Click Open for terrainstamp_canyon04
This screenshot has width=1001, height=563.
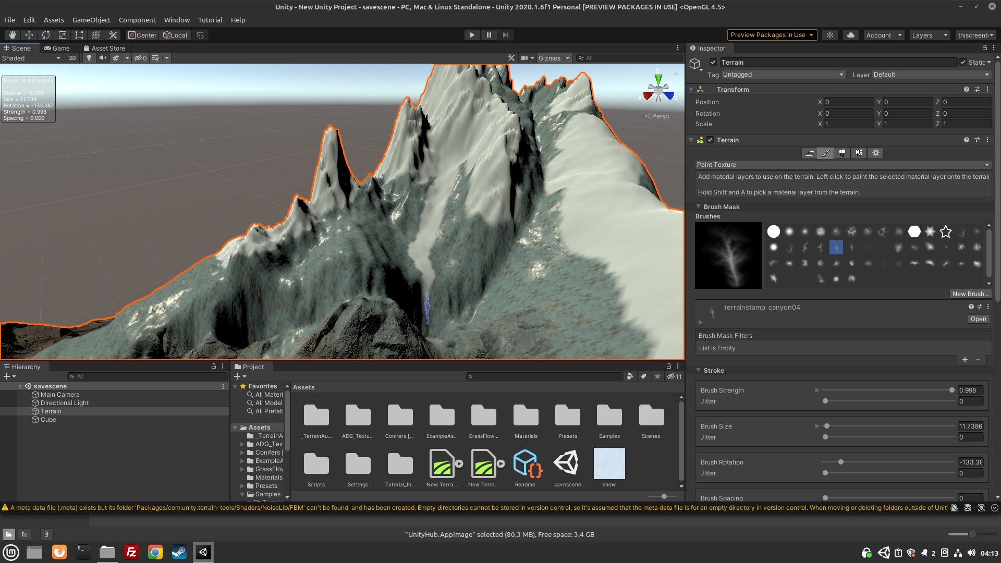click(x=978, y=319)
